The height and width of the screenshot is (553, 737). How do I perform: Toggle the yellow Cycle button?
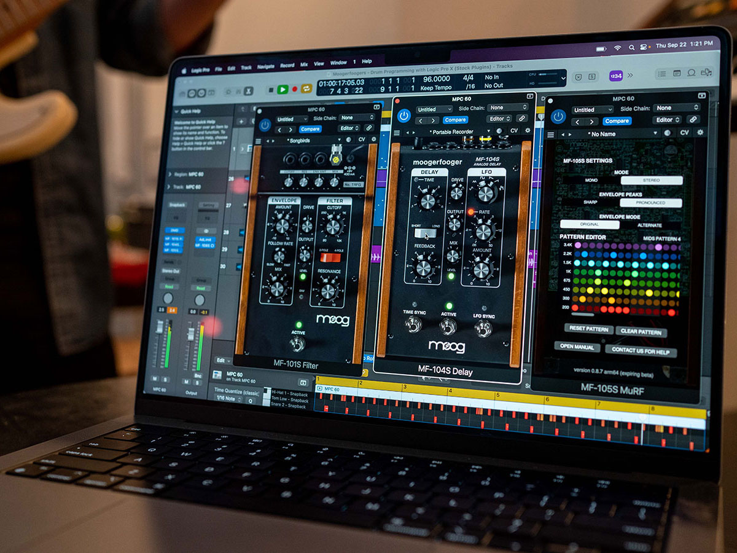click(x=306, y=89)
